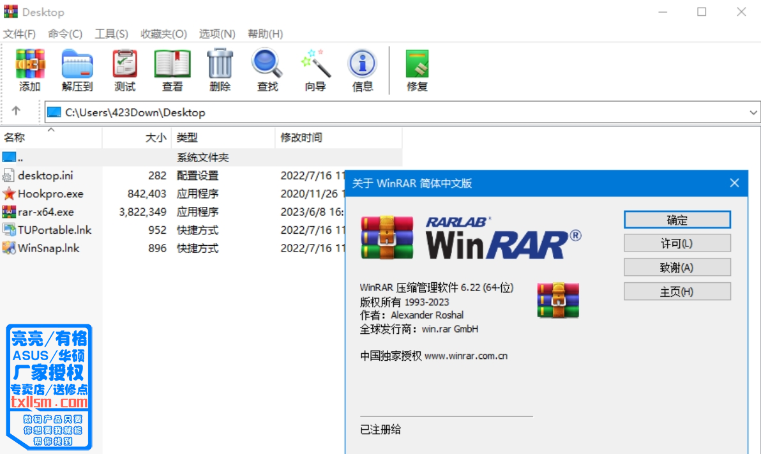The height and width of the screenshot is (454, 761).
Task: Click the 查找 (Find) magnifier icon
Action: pos(267,63)
